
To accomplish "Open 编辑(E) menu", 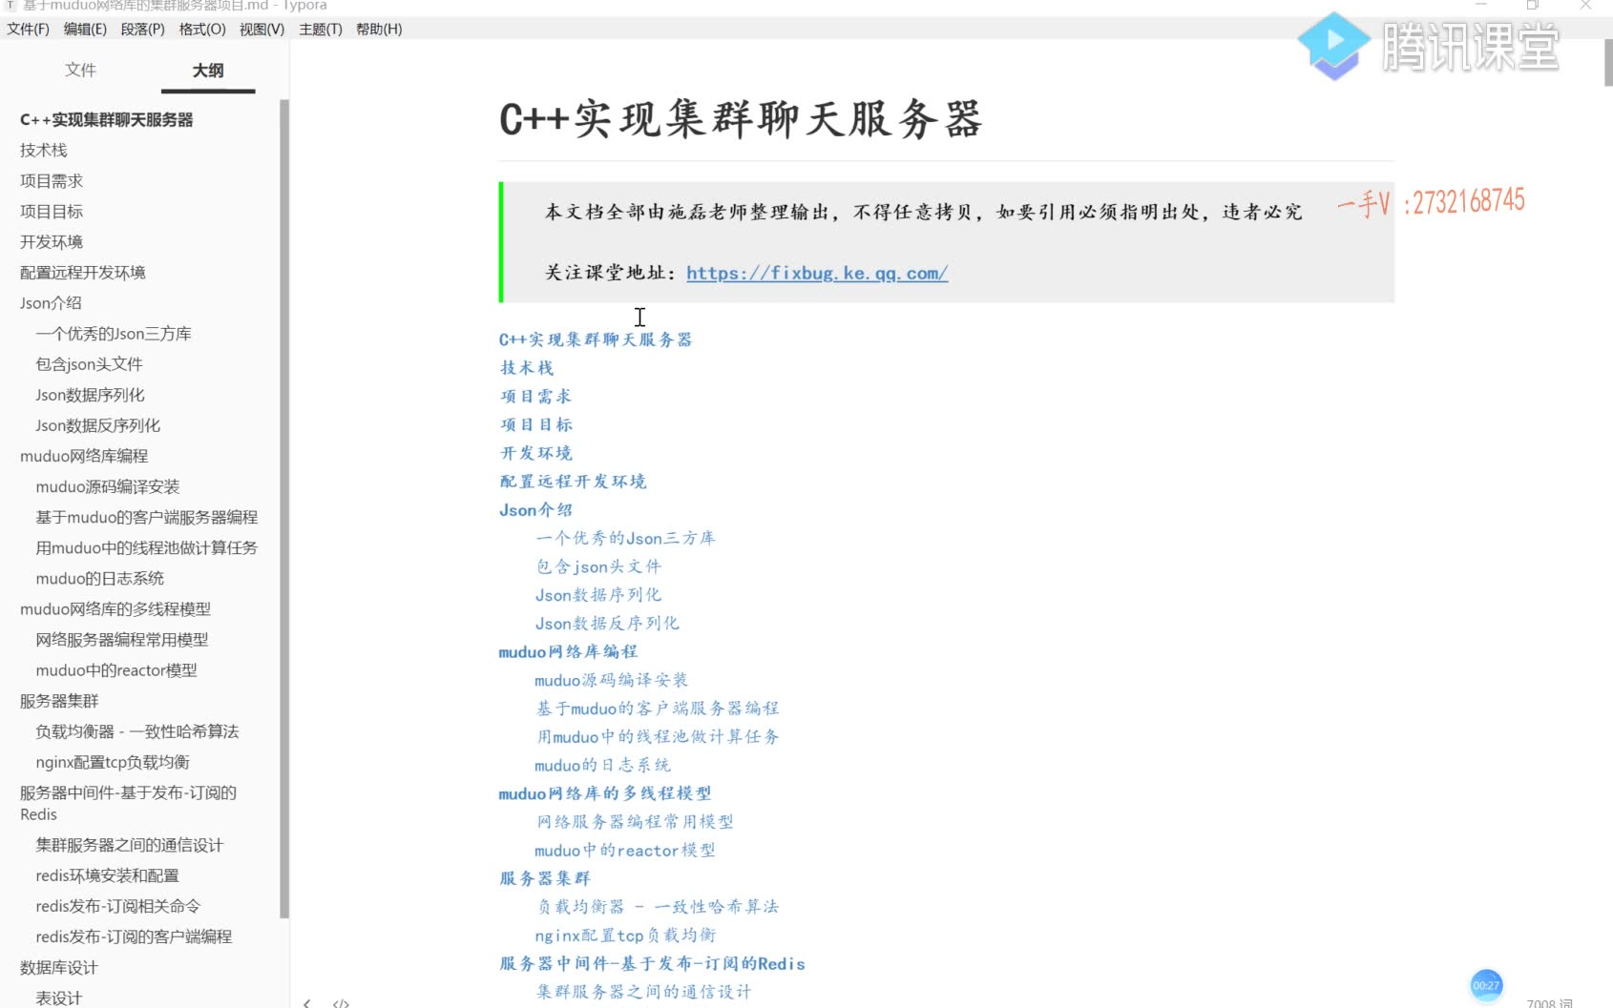I will click(85, 29).
